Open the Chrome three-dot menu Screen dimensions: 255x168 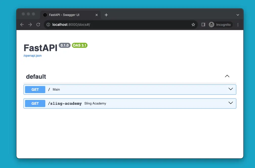238,25
